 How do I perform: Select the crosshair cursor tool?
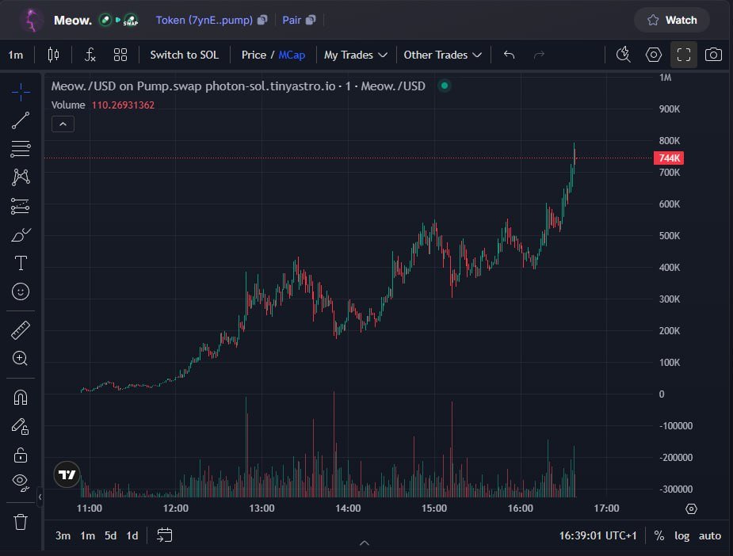pos(21,92)
